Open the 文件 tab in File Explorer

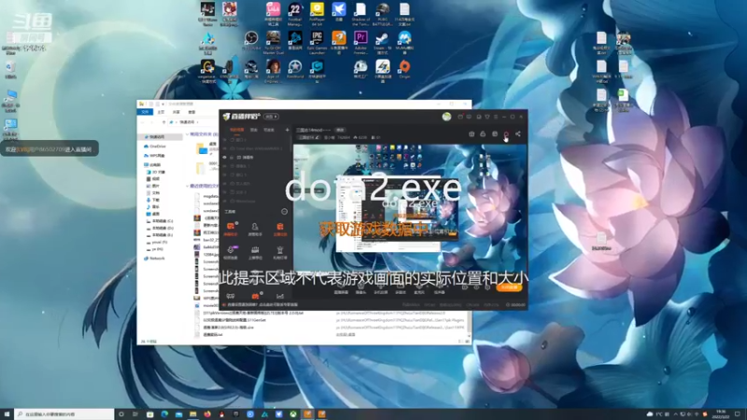tap(146, 112)
